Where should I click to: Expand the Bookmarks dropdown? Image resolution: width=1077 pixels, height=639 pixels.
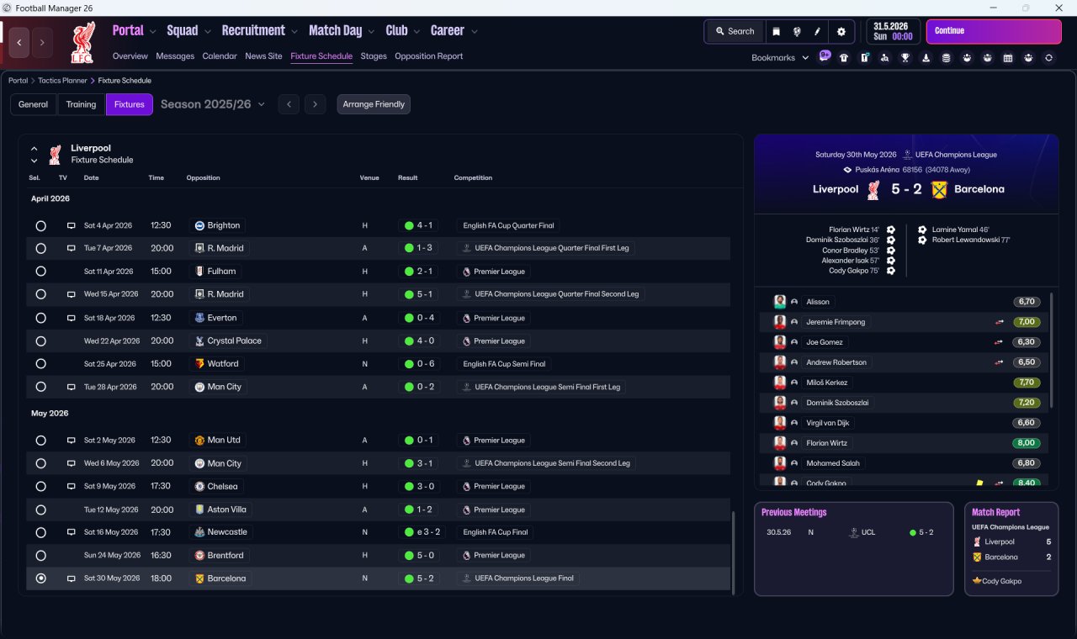pyautogui.click(x=780, y=58)
